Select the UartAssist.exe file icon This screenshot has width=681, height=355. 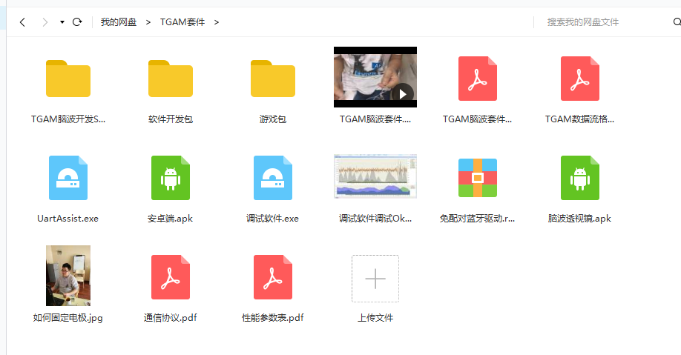click(68, 178)
